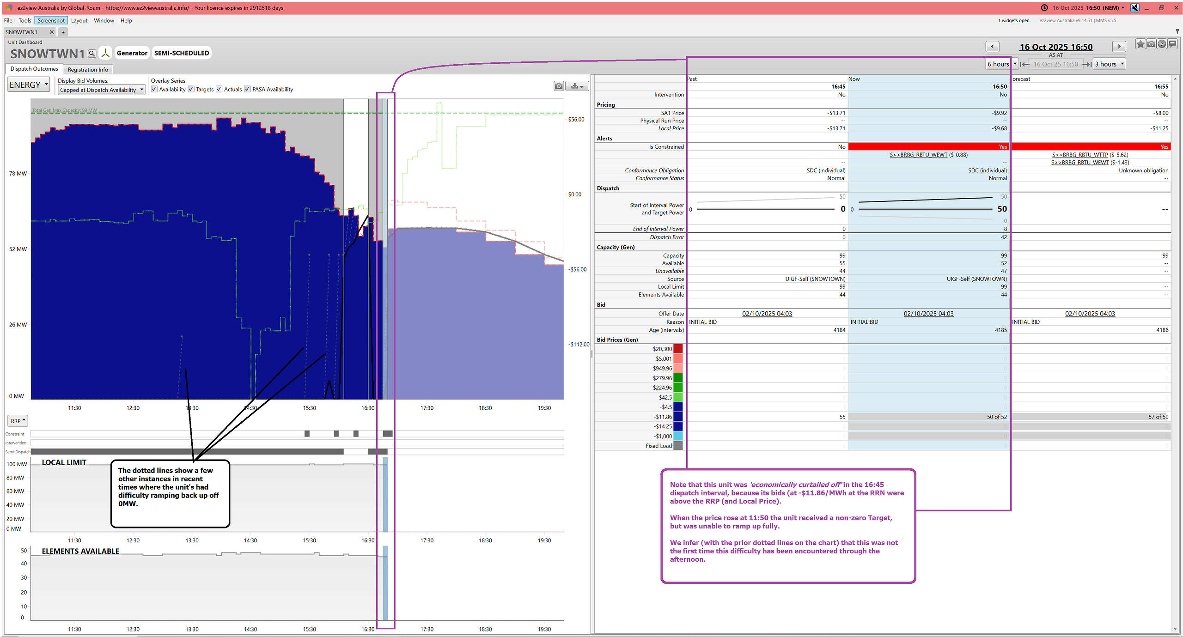The height and width of the screenshot is (637, 1183).
Task: Step forward one interval with right arrow
Action: pyautogui.click(x=1119, y=47)
